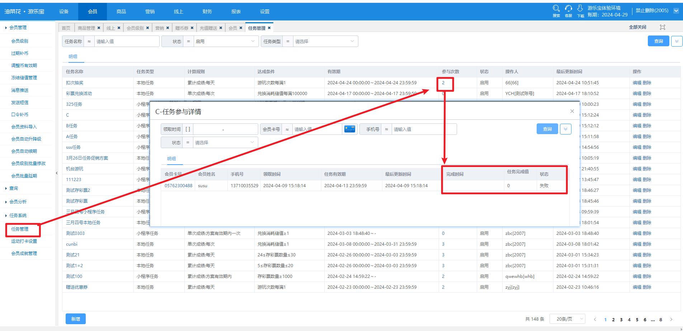Go to the previous page arrow in pagination
The image size is (683, 331).
click(x=595, y=320)
